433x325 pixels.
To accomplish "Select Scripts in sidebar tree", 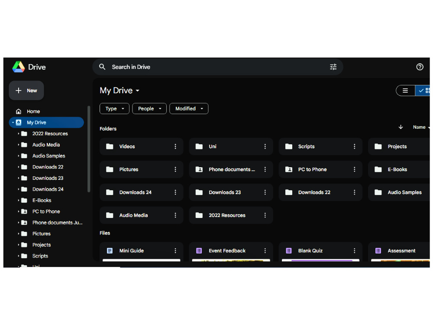I will coord(40,256).
